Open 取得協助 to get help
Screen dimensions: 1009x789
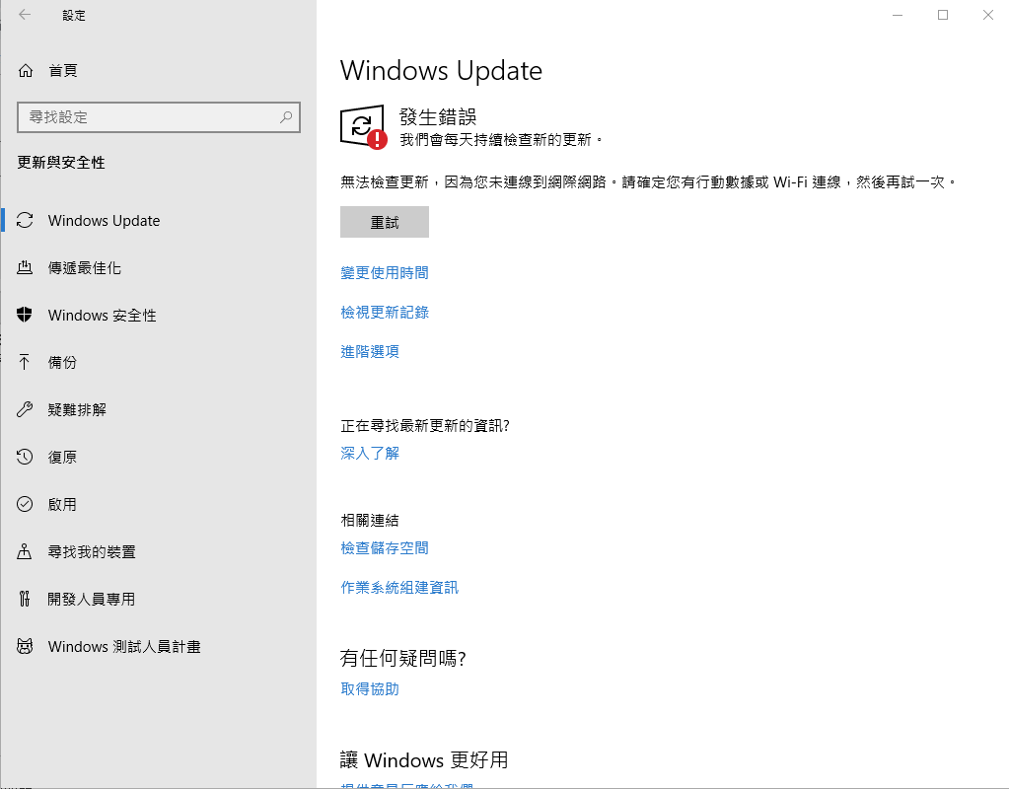click(369, 688)
